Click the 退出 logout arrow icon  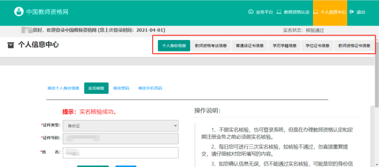click(352, 12)
